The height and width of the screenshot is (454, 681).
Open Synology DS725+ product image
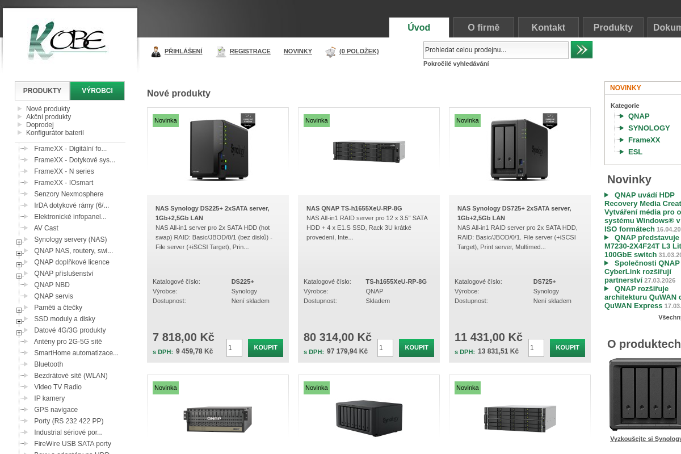tap(520, 149)
